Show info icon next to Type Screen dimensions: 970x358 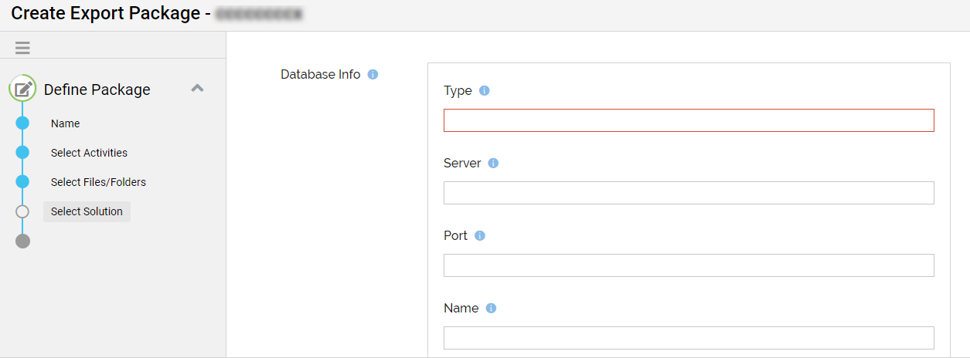click(x=485, y=90)
